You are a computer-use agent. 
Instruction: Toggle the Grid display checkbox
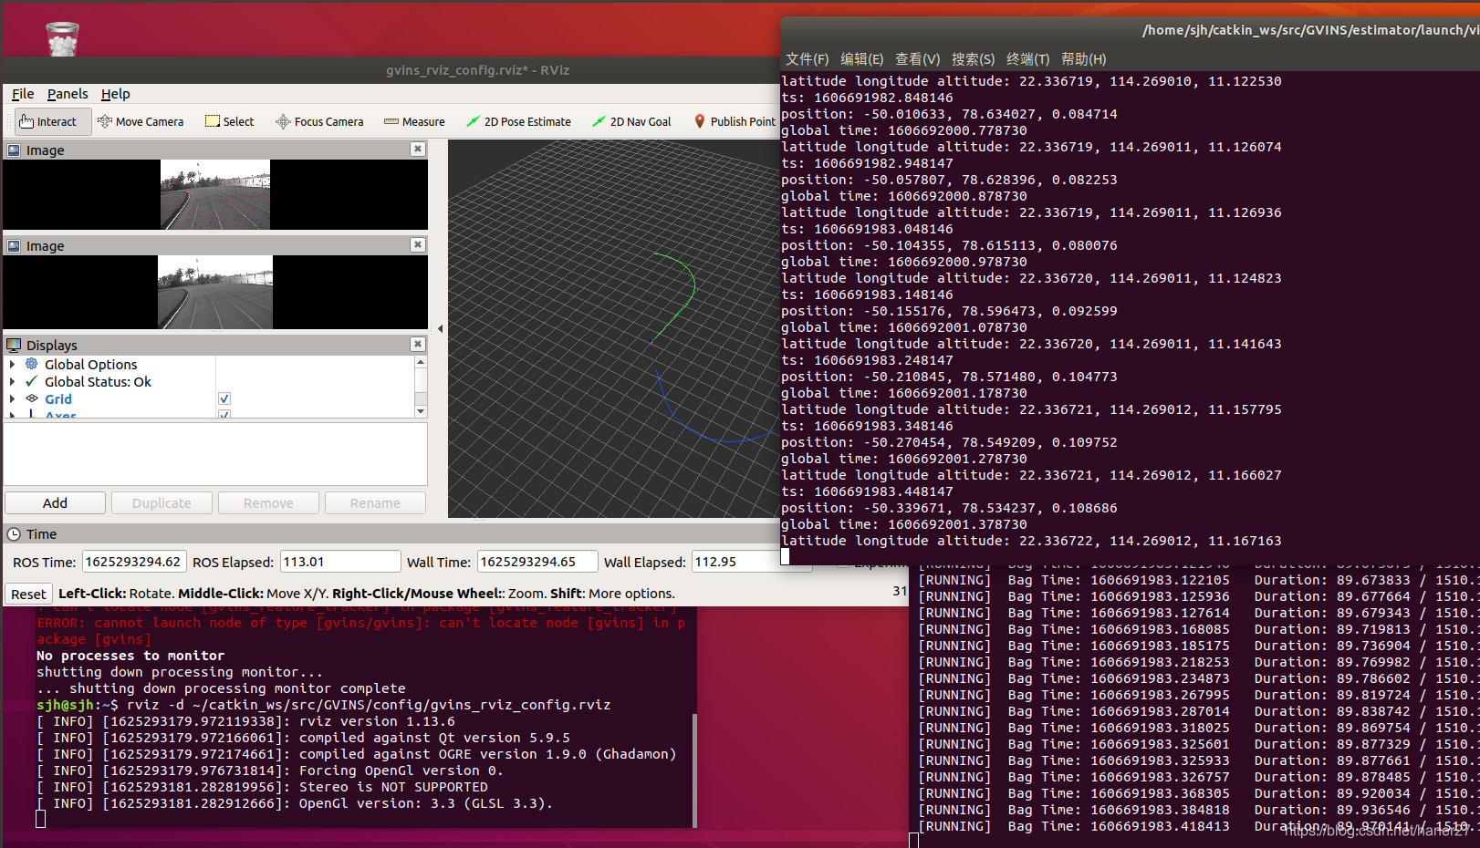pyautogui.click(x=224, y=398)
